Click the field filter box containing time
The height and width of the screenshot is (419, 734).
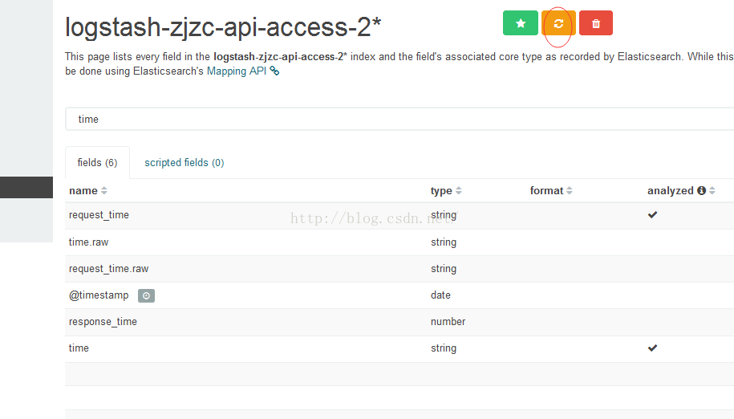[399, 119]
